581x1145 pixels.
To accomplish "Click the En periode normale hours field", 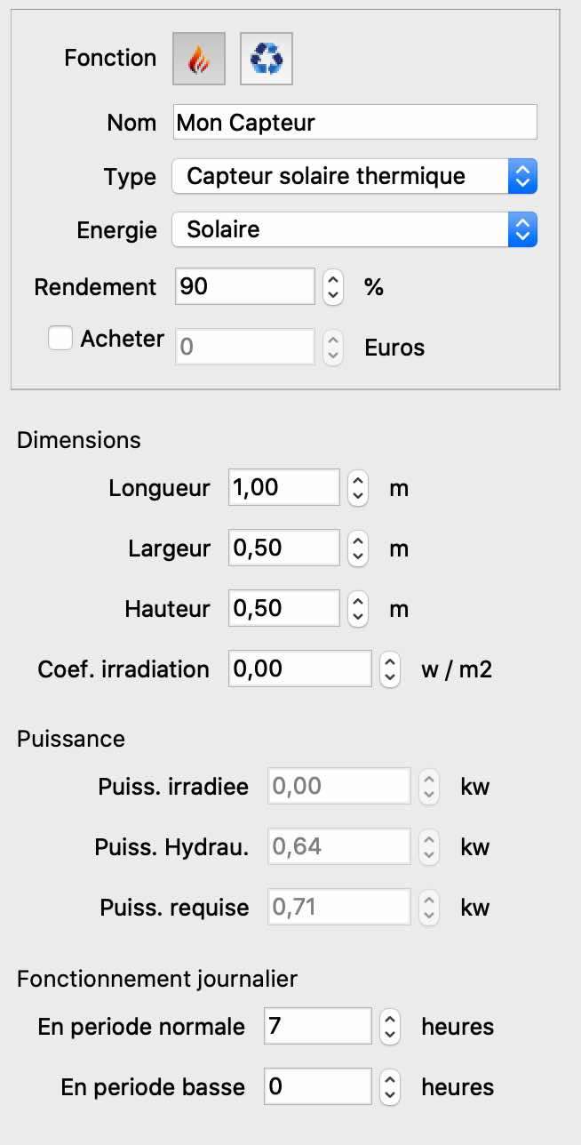I will (x=317, y=1026).
